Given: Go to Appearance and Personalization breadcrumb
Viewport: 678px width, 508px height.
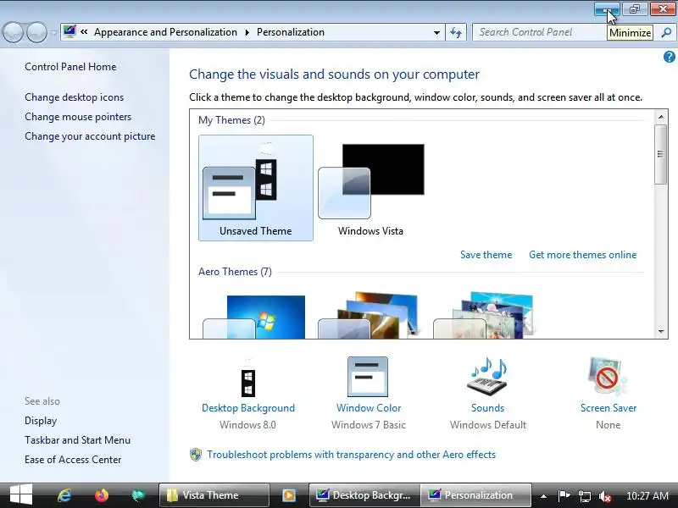Looking at the screenshot, I should pos(165,32).
